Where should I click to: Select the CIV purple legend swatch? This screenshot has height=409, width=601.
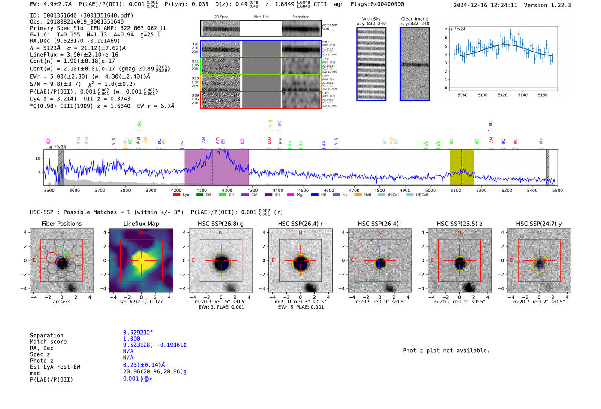(245, 195)
